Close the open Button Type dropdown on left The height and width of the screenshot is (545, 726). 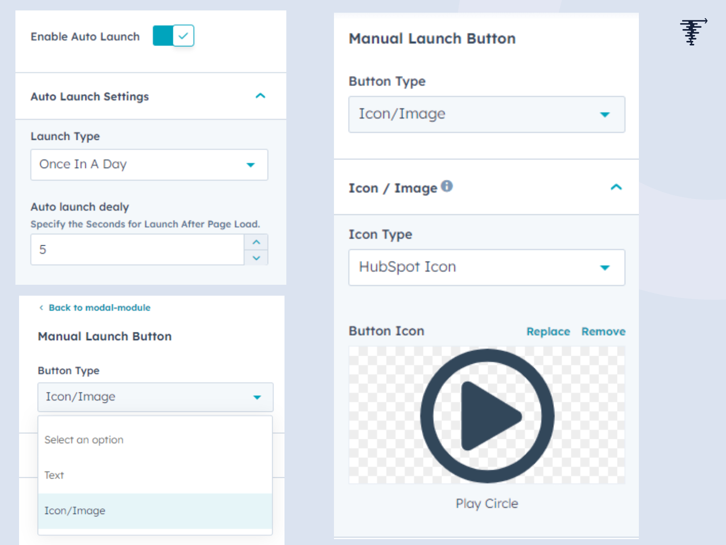click(155, 397)
